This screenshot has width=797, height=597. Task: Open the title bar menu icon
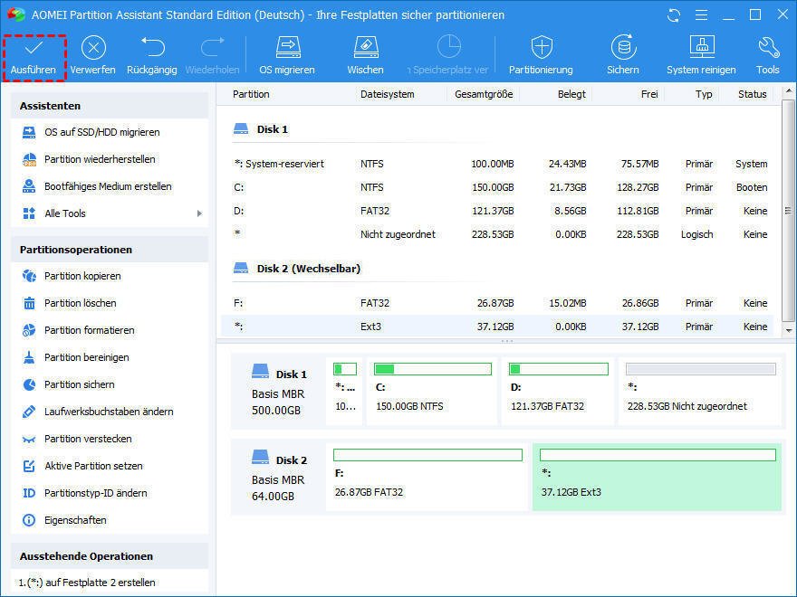pos(699,15)
